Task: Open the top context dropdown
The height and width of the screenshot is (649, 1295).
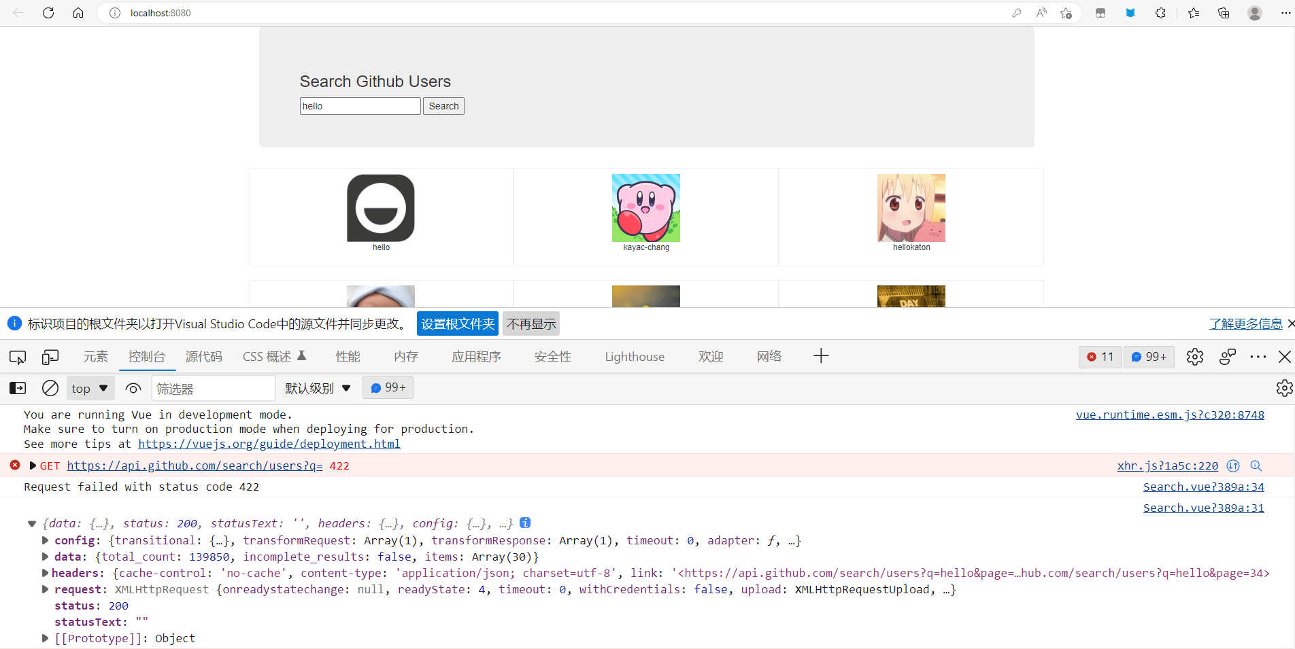Action: tap(90, 388)
